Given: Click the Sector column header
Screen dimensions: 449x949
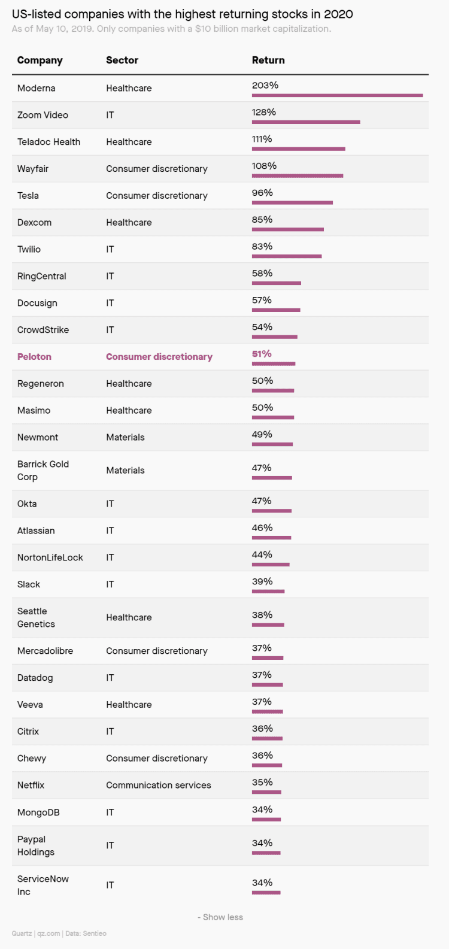Looking at the screenshot, I should pyautogui.click(x=122, y=60).
